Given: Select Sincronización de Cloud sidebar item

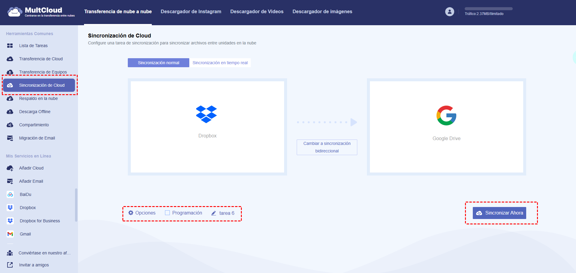Looking at the screenshot, I should pyautogui.click(x=39, y=85).
